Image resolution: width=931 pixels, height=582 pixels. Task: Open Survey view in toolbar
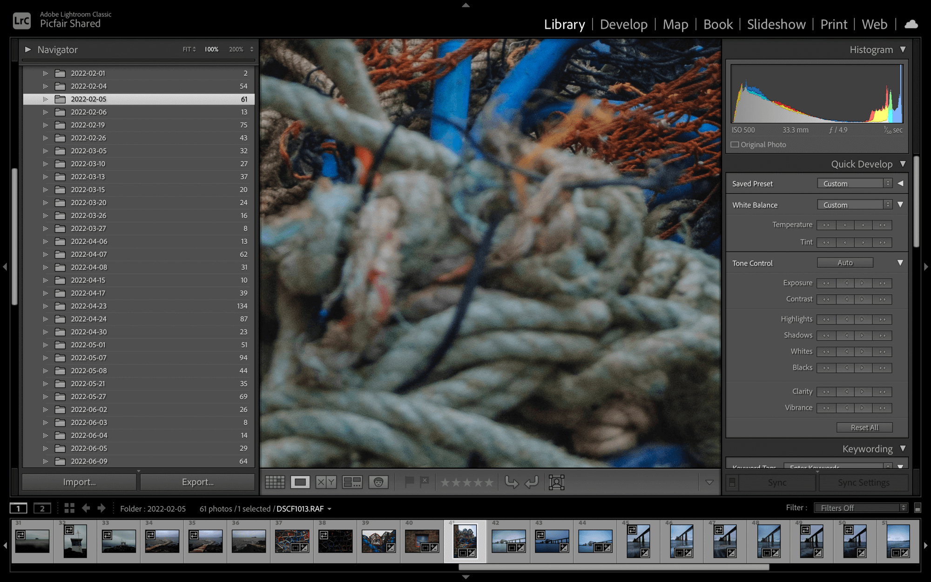tap(352, 482)
